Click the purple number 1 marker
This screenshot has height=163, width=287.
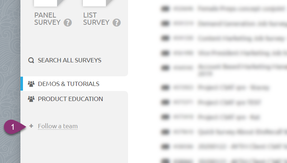tap(13, 126)
